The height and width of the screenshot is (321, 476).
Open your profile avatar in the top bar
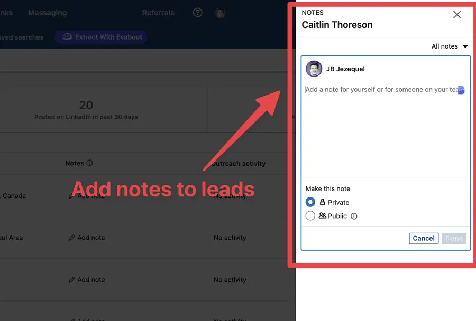point(221,12)
